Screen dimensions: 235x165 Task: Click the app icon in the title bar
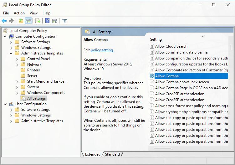point(5,5)
